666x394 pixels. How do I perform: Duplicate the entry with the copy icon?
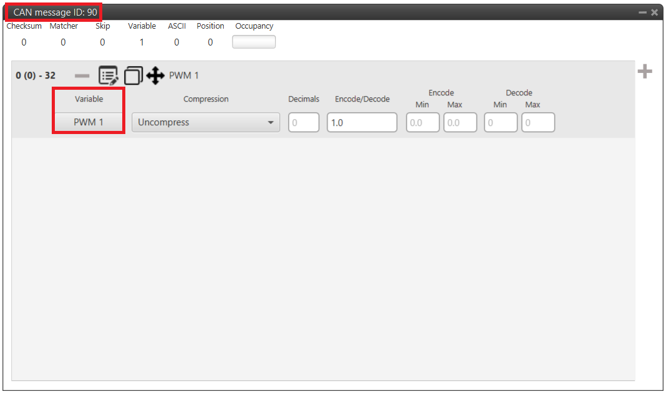pos(133,75)
